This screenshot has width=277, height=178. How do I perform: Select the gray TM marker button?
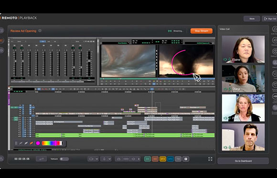click(x=178, y=159)
